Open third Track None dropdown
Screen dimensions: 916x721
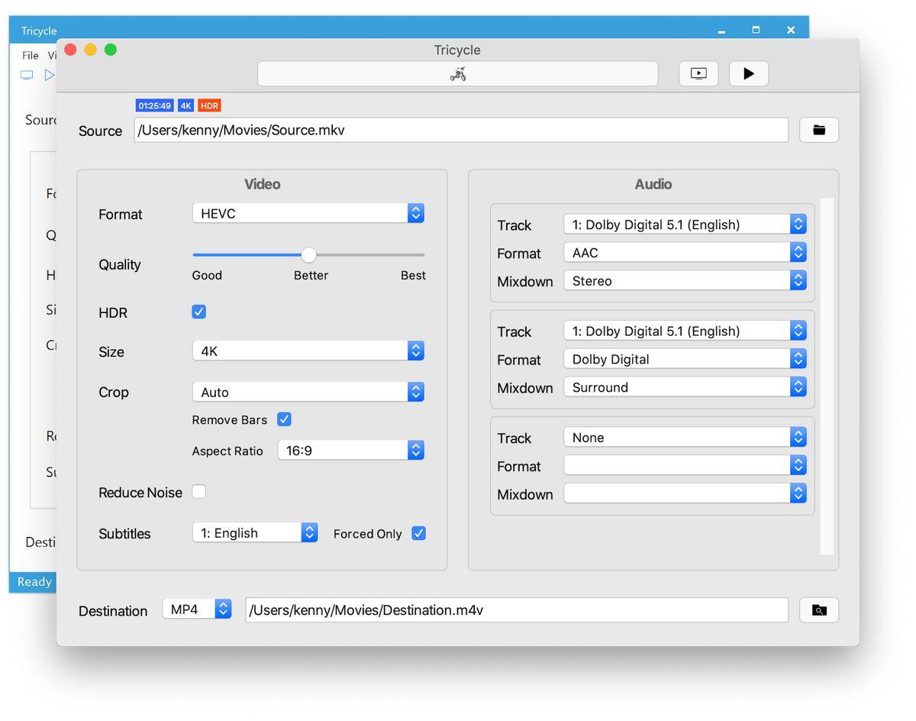click(685, 437)
